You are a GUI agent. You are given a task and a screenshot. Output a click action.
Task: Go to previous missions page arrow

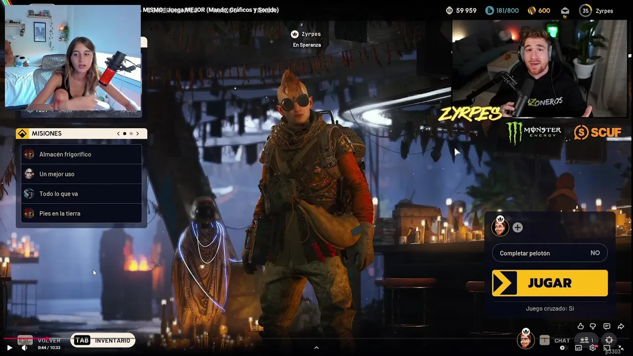pos(118,133)
